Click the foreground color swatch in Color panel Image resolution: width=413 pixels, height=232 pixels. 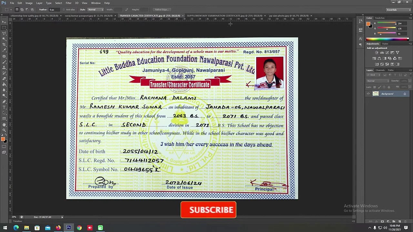368,24
